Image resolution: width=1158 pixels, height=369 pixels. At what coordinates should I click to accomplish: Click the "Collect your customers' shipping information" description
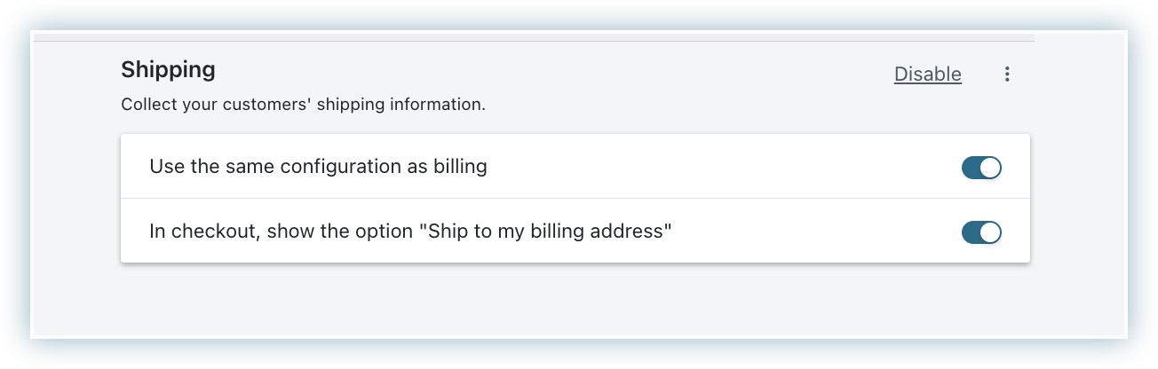(x=303, y=105)
